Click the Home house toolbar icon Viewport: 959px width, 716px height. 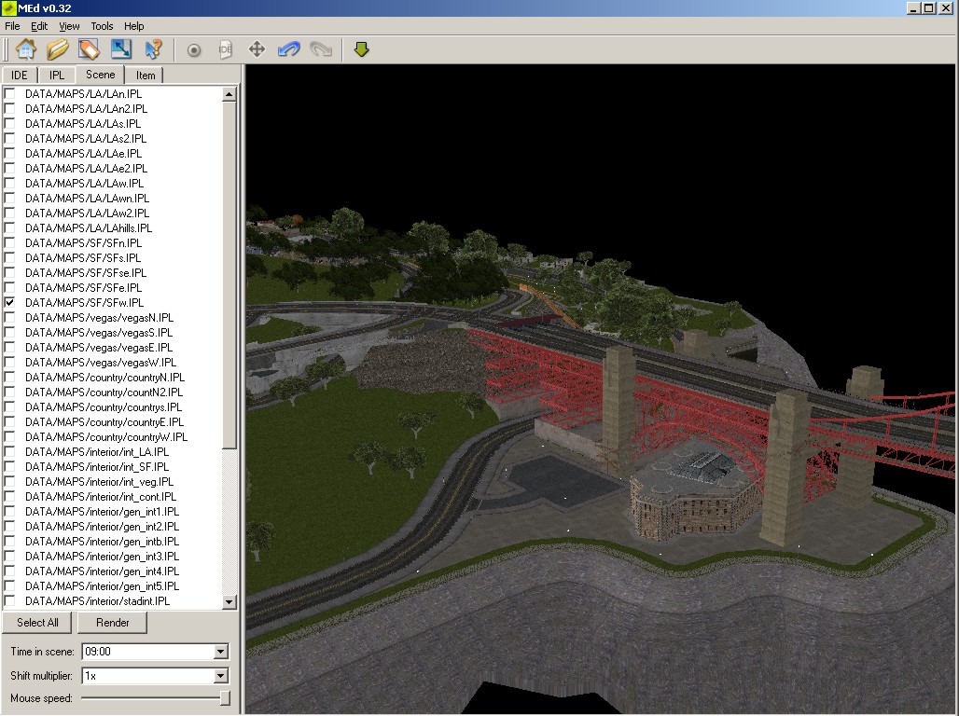[x=26, y=49]
